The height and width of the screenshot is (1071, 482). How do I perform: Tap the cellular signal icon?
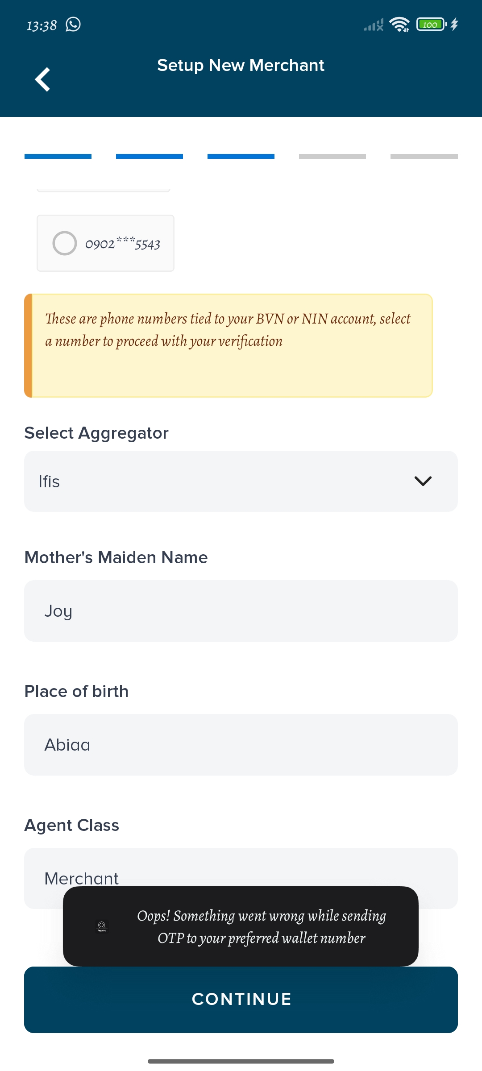pos(374,25)
